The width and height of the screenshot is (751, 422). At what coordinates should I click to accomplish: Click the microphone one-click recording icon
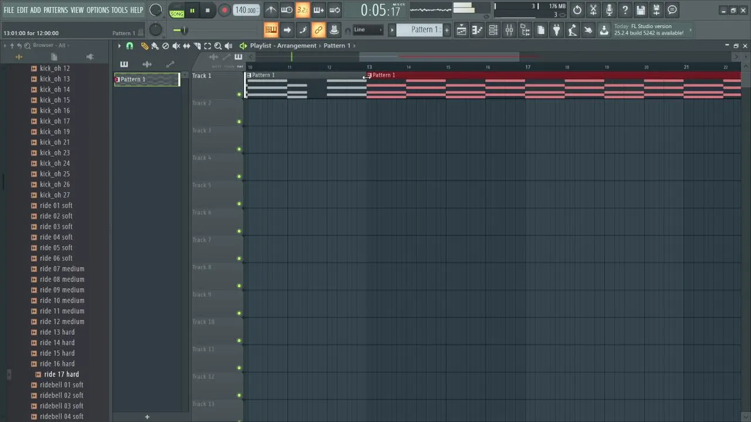coord(609,10)
